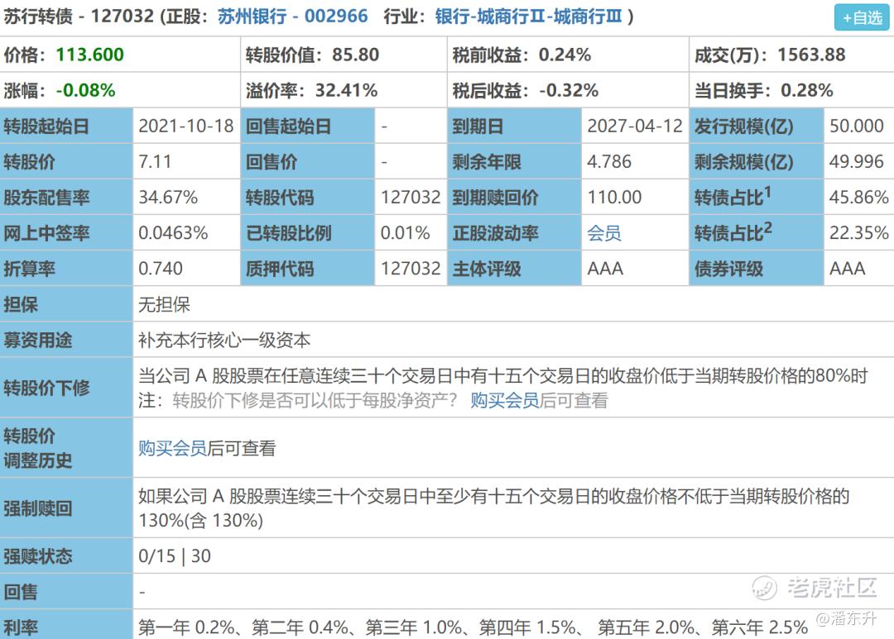Select 成交(万) value 1563.88
Viewport: 894px width, 639px height.
coord(811,55)
